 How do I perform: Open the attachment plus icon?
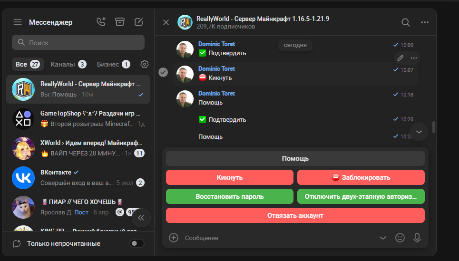[174, 238]
